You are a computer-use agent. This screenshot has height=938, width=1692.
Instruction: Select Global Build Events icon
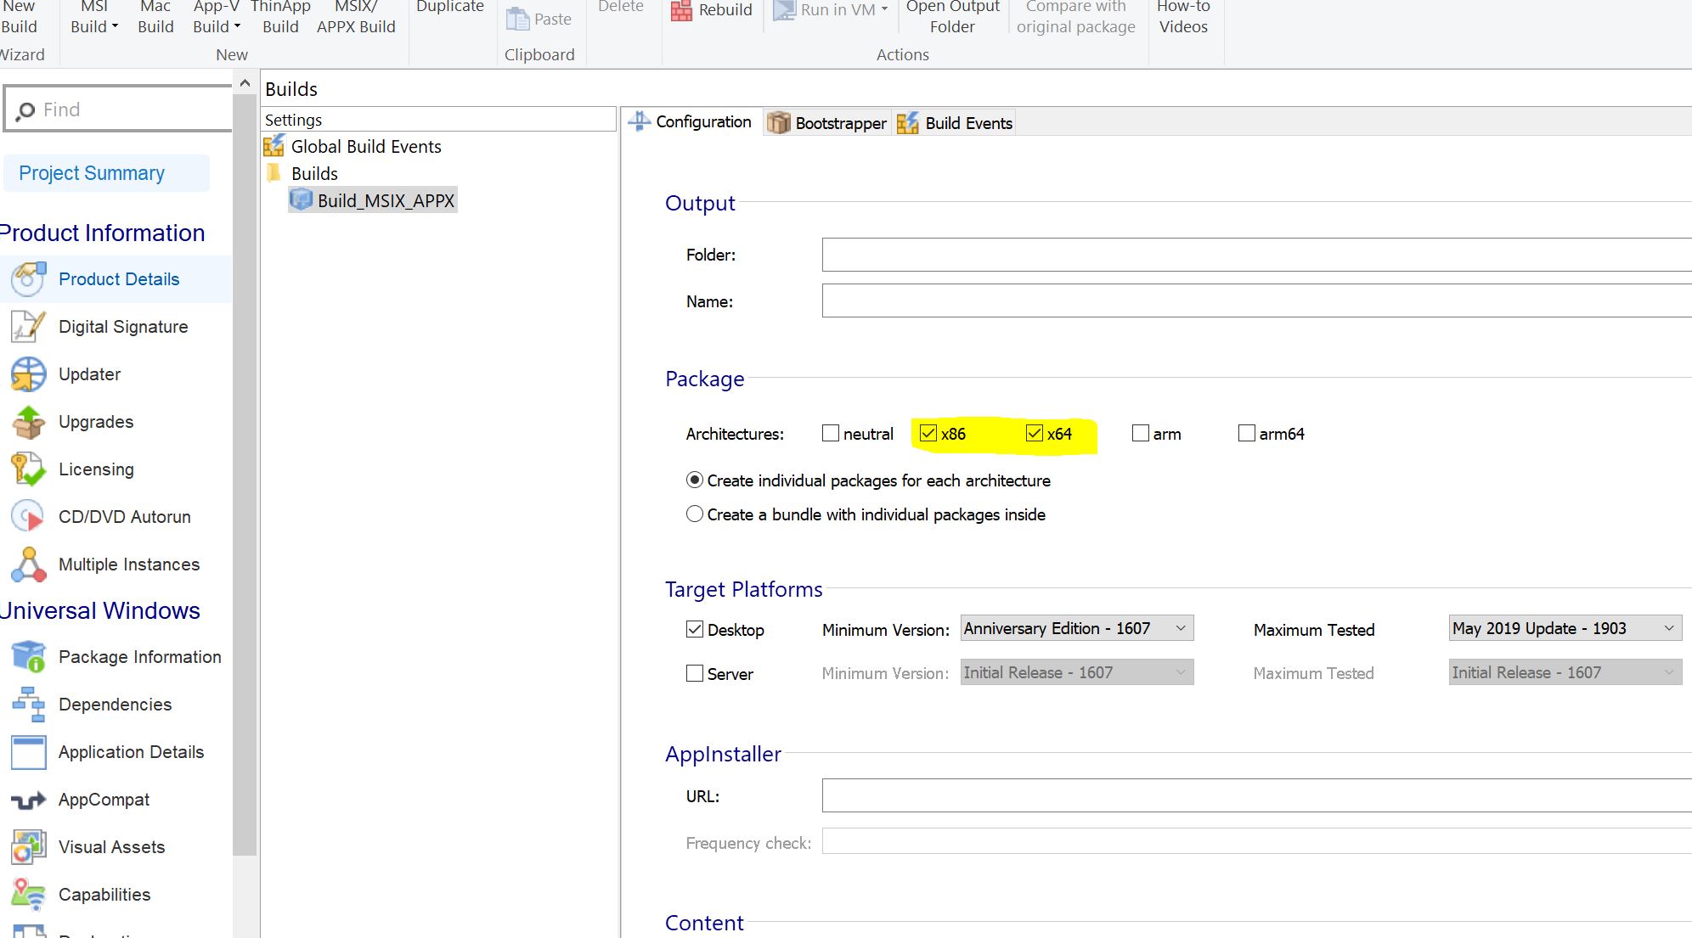pyautogui.click(x=274, y=146)
